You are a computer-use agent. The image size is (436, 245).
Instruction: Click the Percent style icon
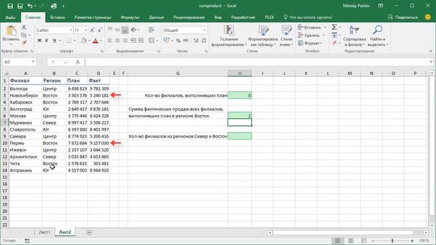178,41
